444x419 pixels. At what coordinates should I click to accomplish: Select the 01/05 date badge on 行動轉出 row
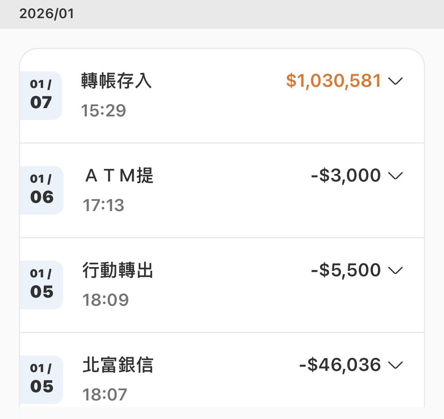[x=41, y=285]
